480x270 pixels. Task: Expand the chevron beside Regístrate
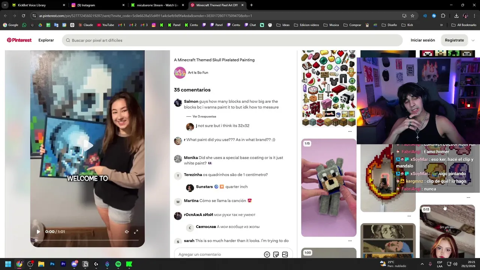473,40
